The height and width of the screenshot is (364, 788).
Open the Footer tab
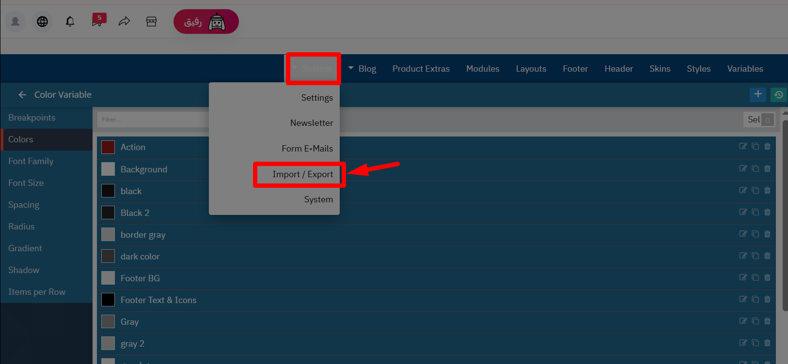(x=575, y=69)
